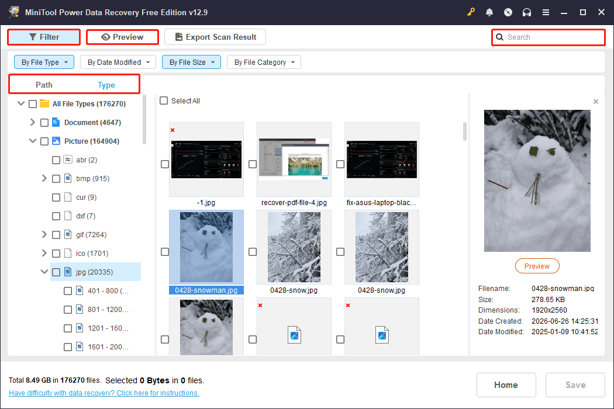This screenshot has width=614, height=409.
Task: Click the Filter button
Action: tap(44, 37)
